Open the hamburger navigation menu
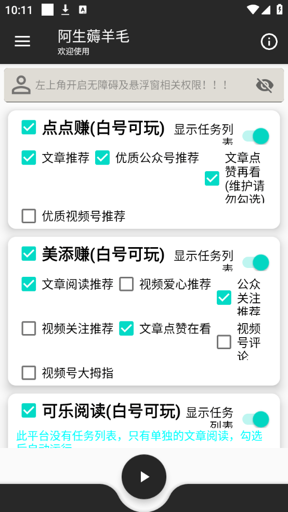 pos(22,42)
